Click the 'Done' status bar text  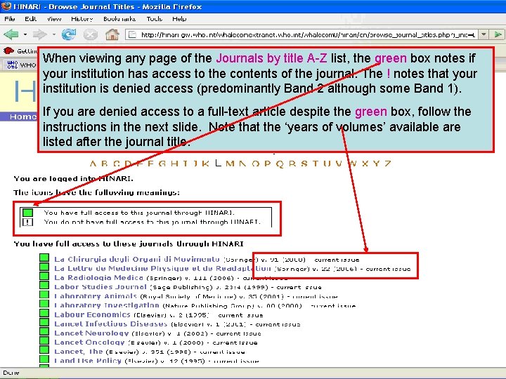point(11,373)
